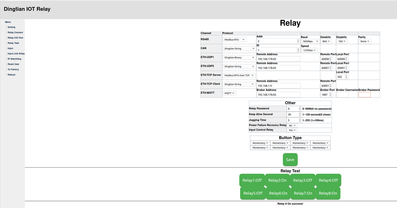Open the Databits 8bit dropdown
Screen dimensions: 397x208
pos(326,41)
